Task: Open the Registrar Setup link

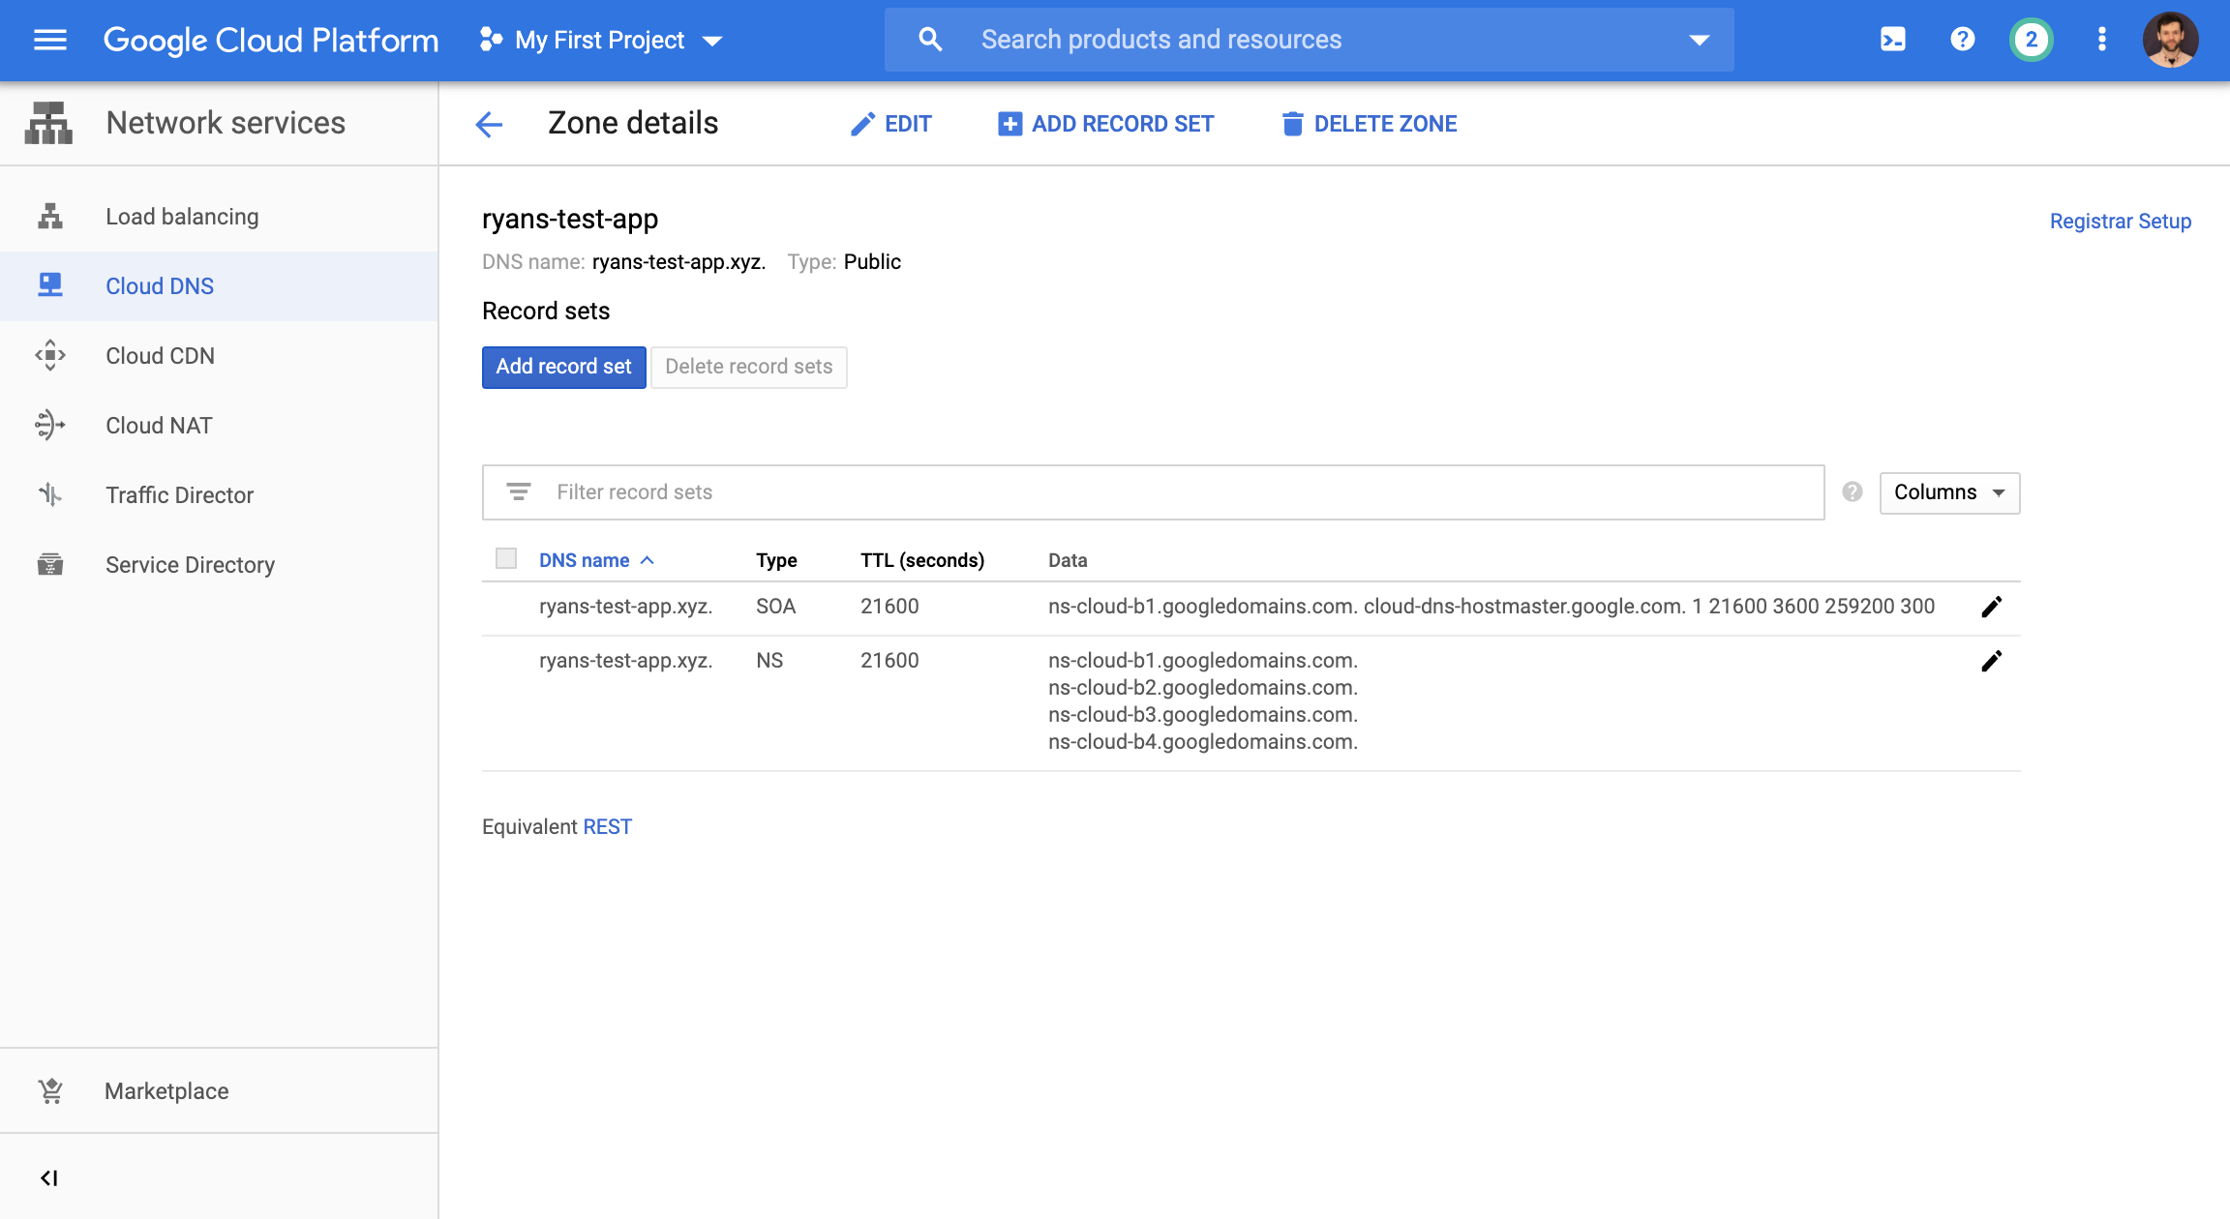Action: coord(2120,221)
